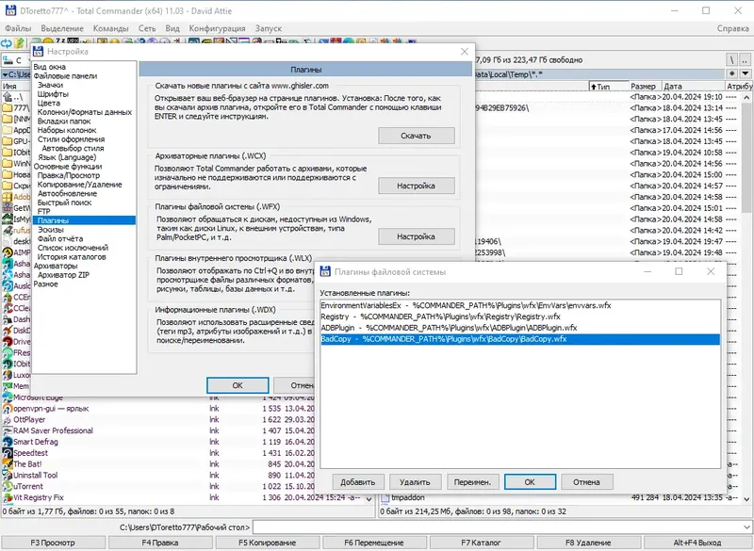This screenshot has height=551, width=754.
Task: Open directory hotlist with the '*' button
Action: point(731,74)
